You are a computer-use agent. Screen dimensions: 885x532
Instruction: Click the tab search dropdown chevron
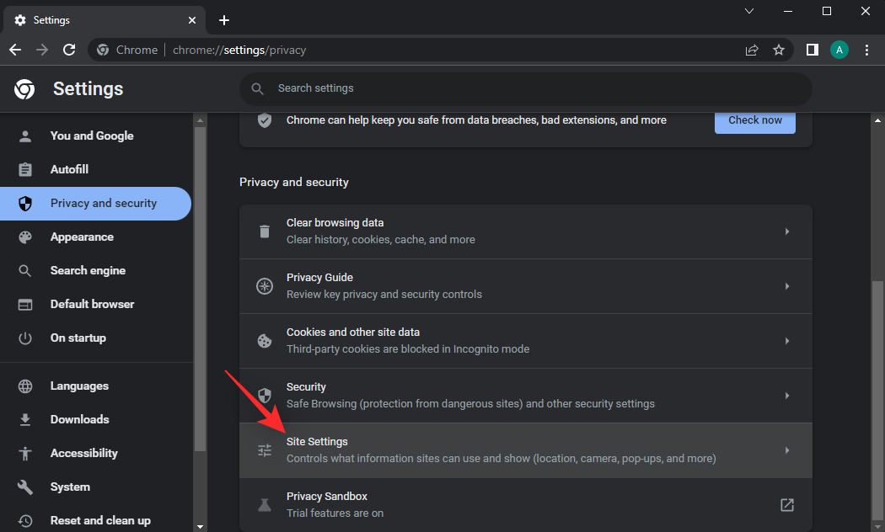pyautogui.click(x=750, y=11)
